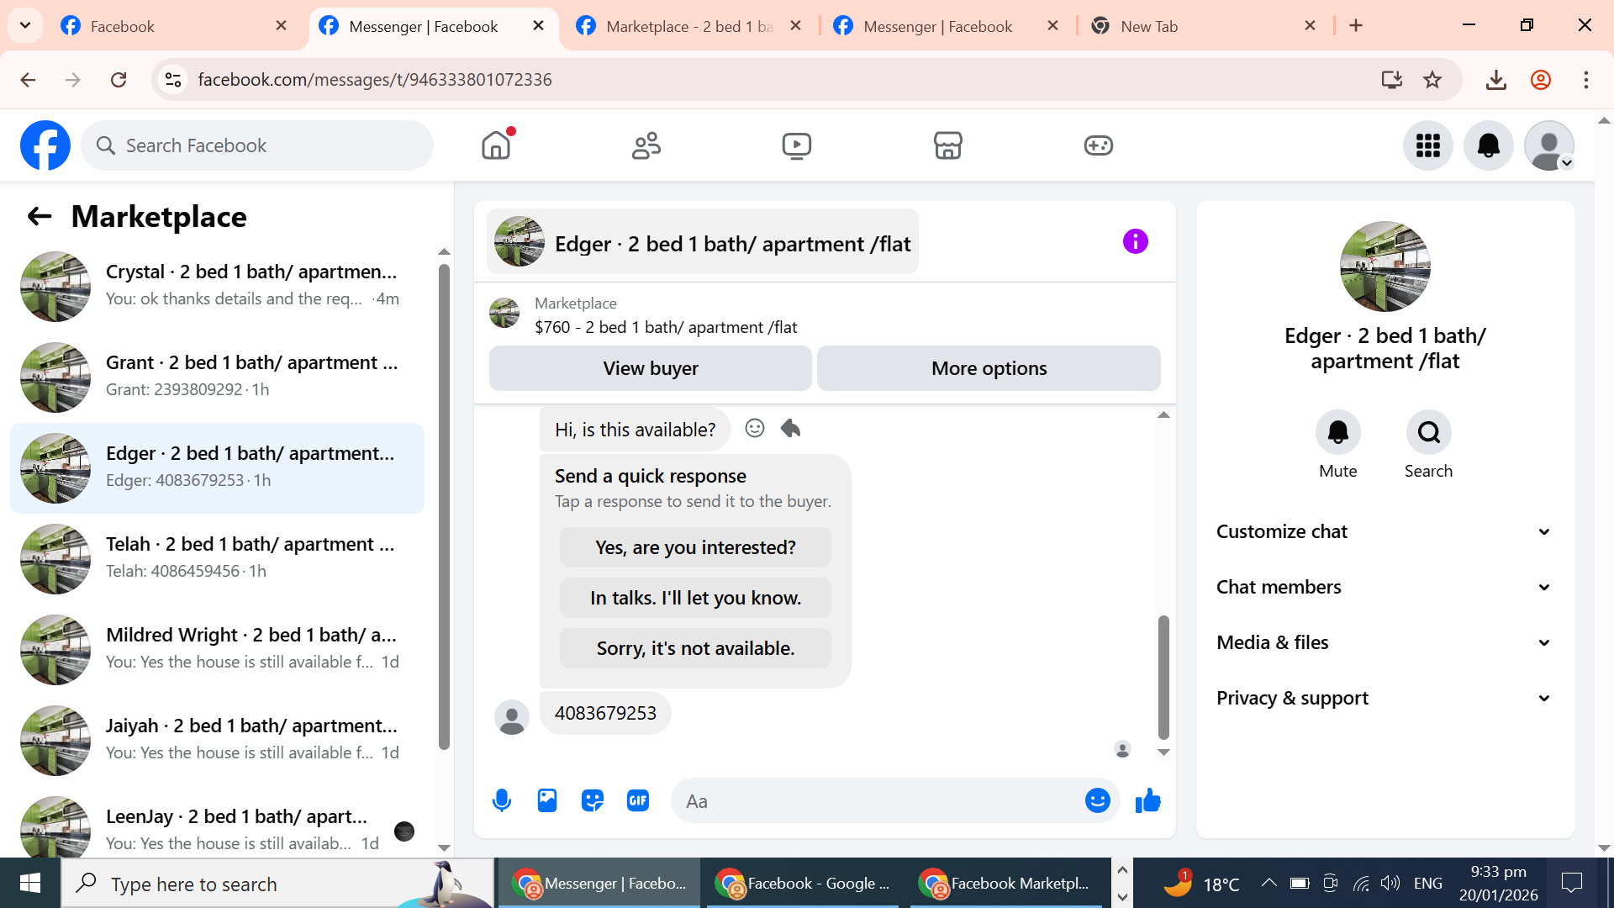This screenshot has width=1614, height=908.
Task: Click the listing thumbnail in right panel
Action: click(x=1385, y=267)
